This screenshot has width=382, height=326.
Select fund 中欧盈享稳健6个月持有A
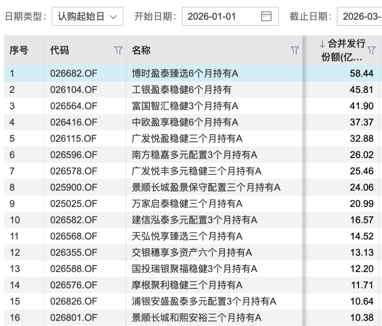click(185, 122)
